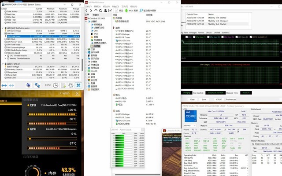Reset HWiNFO sensor timer clock icon

tap(56, 85)
